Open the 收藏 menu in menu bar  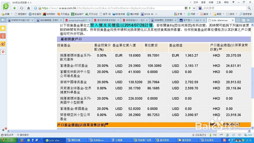coord(211,2)
